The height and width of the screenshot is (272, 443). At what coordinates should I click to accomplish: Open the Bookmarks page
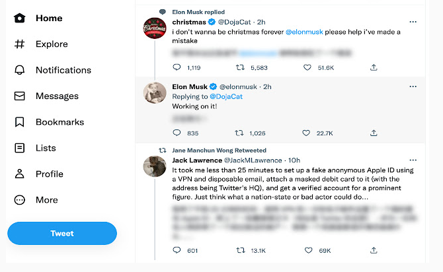click(60, 122)
